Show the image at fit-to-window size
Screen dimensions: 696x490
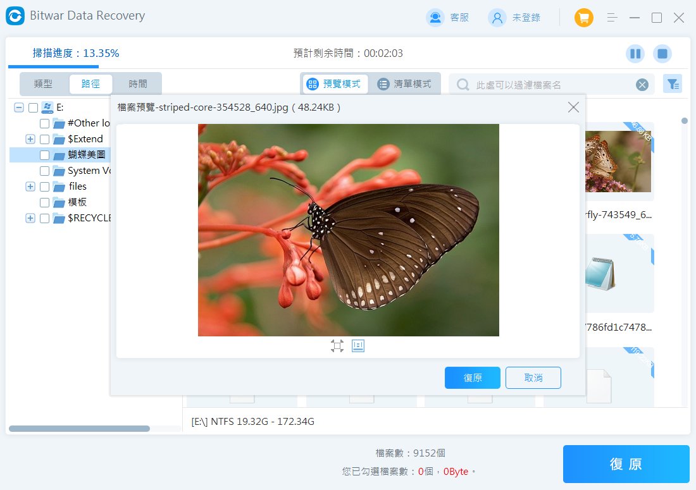(337, 346)
